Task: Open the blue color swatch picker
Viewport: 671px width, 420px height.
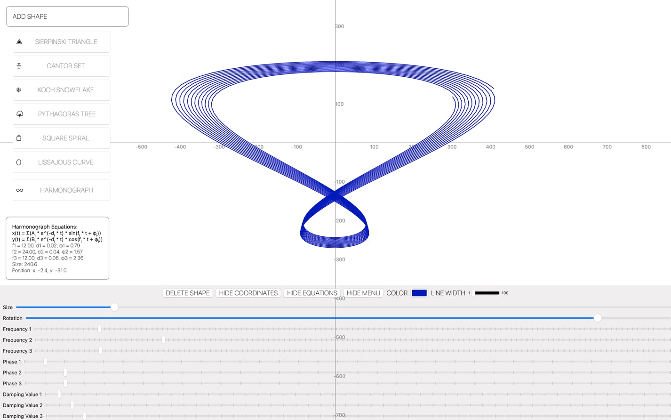Action: (x=419, y=293)
